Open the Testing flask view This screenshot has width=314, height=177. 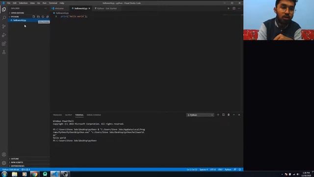(4, 52)
